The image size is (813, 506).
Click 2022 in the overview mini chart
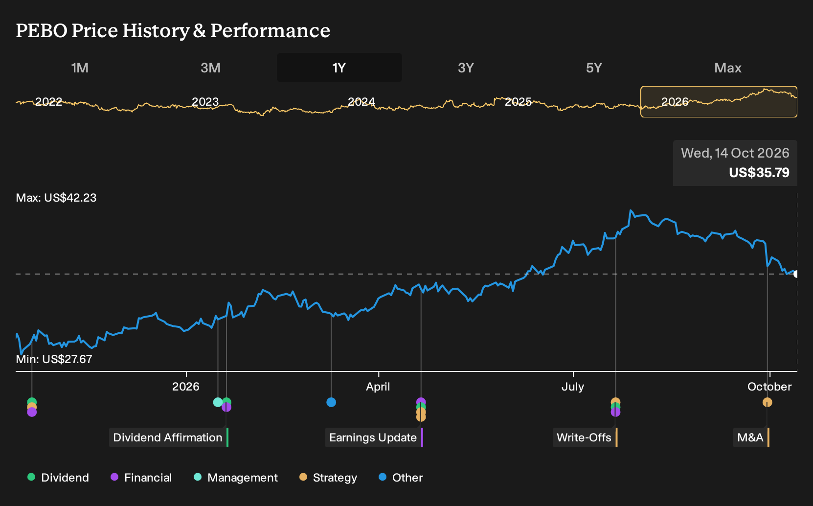pyautogui.click(x=48, y=102)
